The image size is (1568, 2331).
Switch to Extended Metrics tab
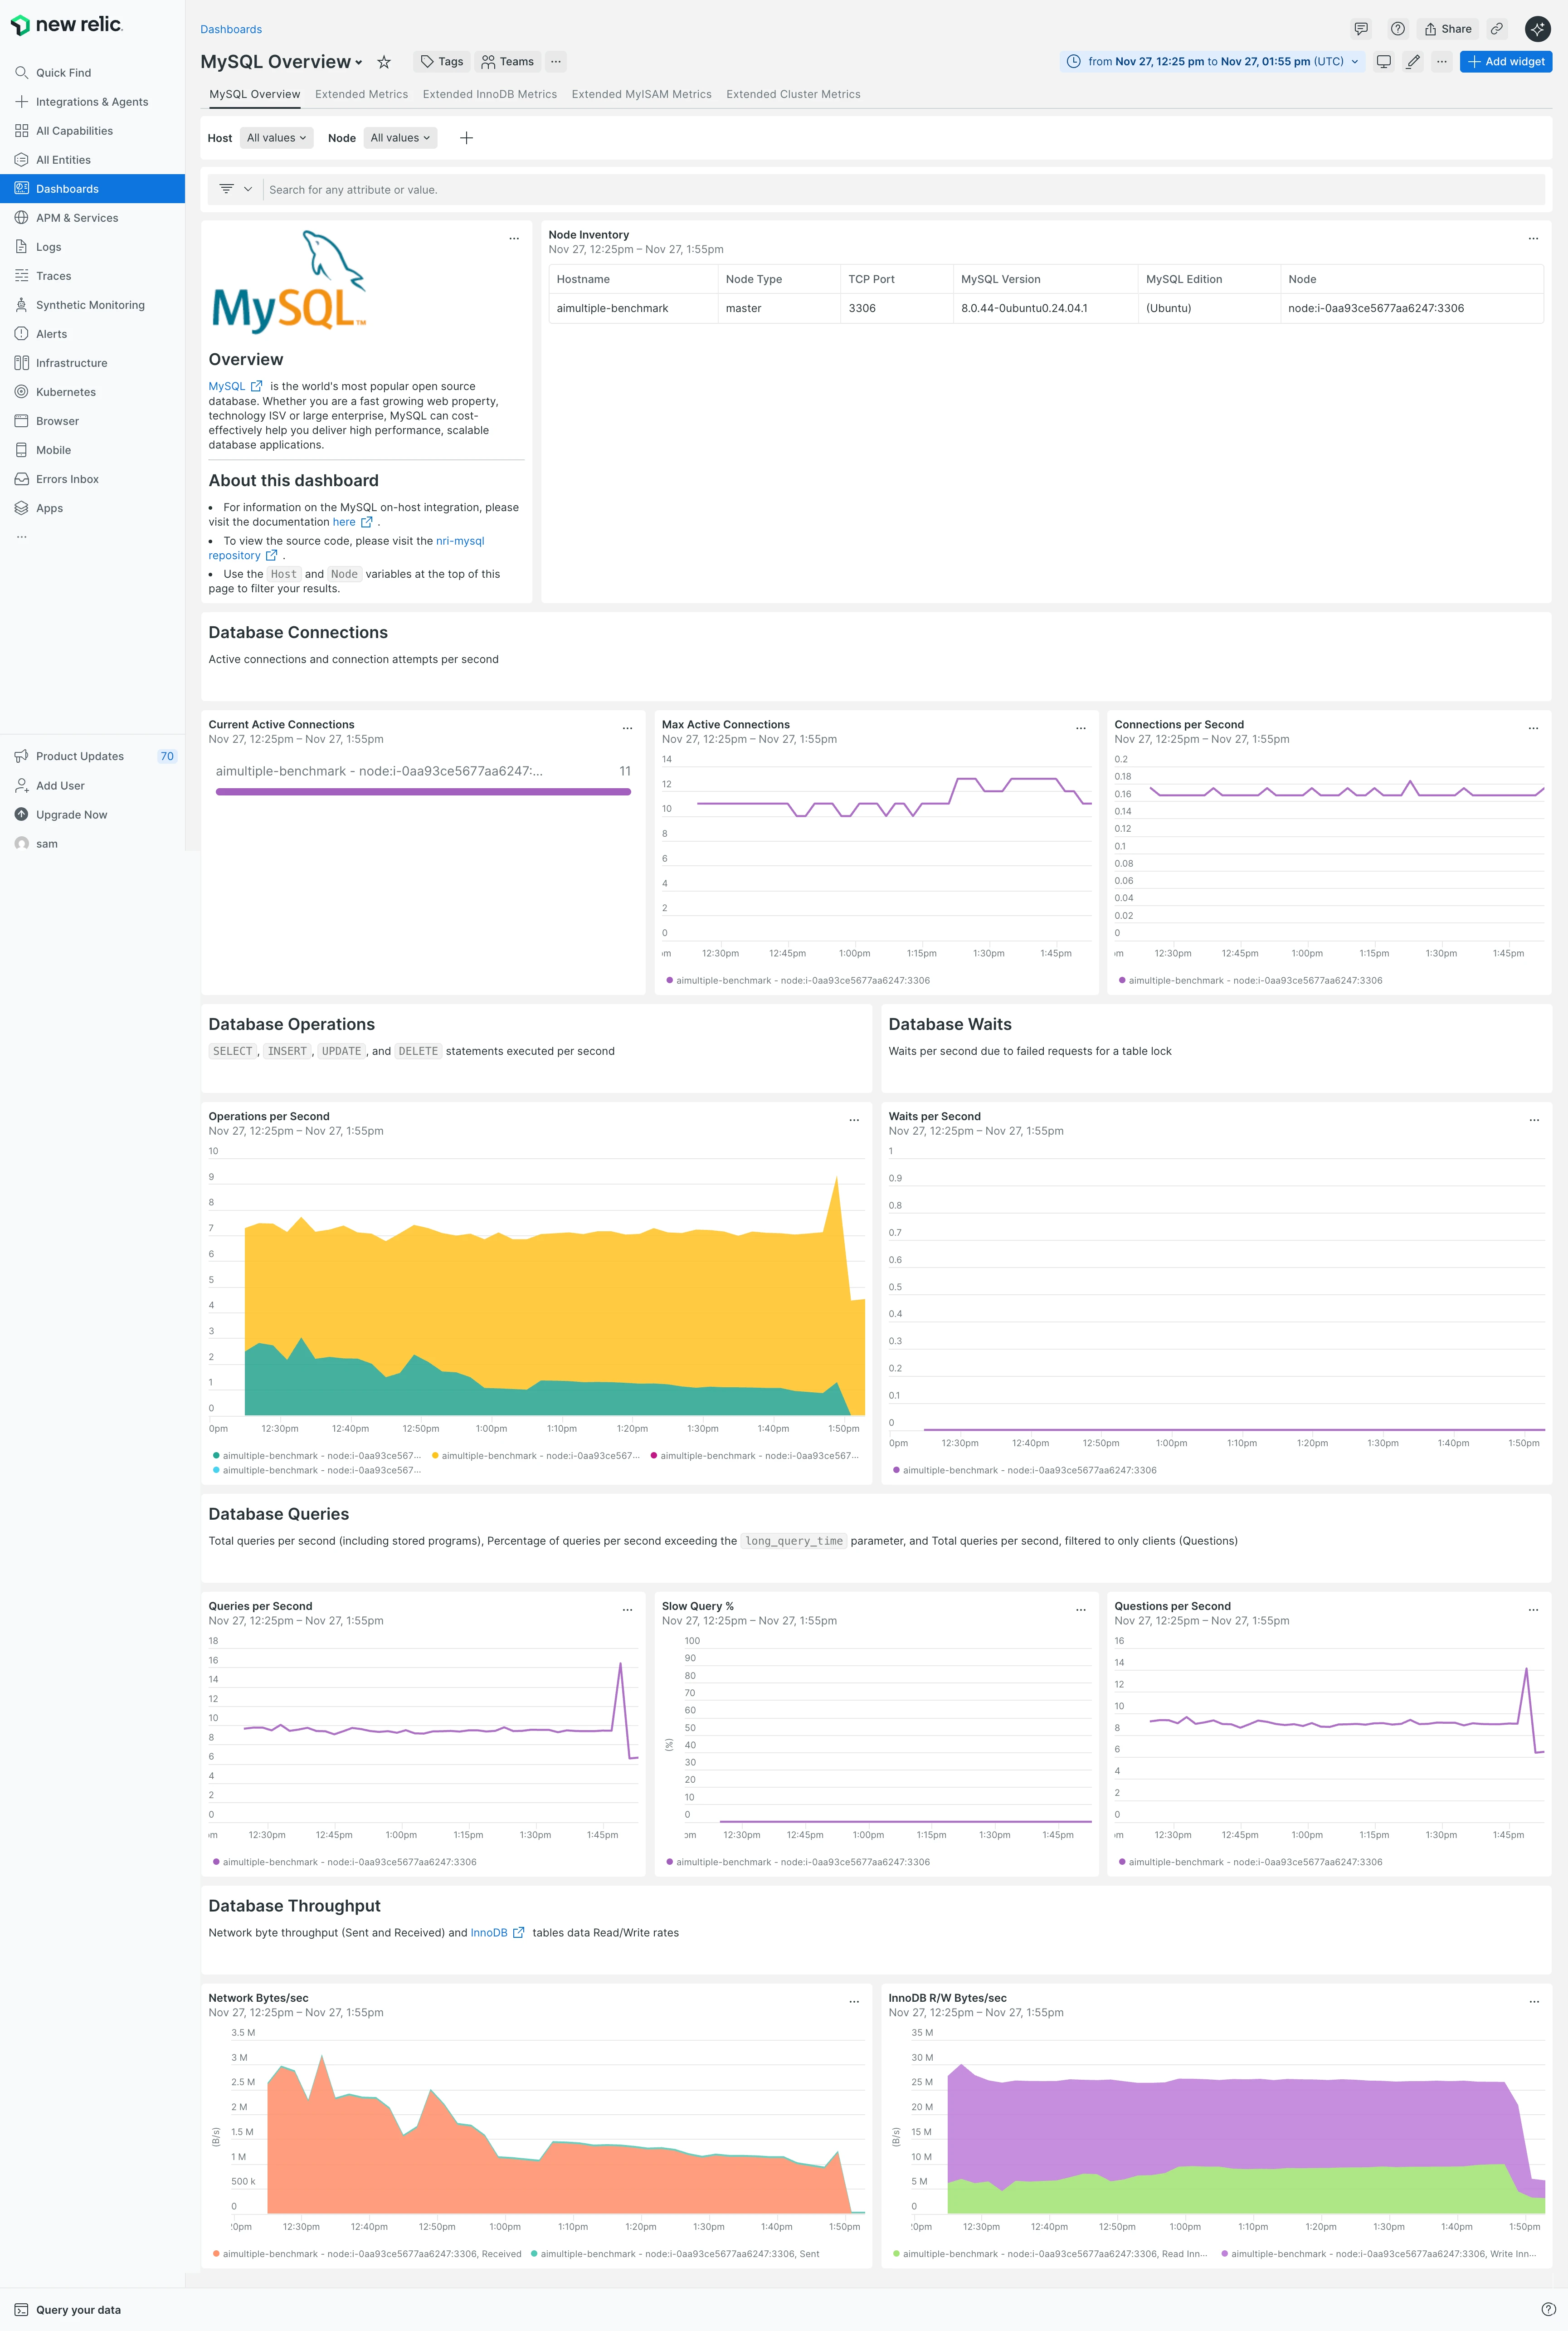tap(361, 94)
